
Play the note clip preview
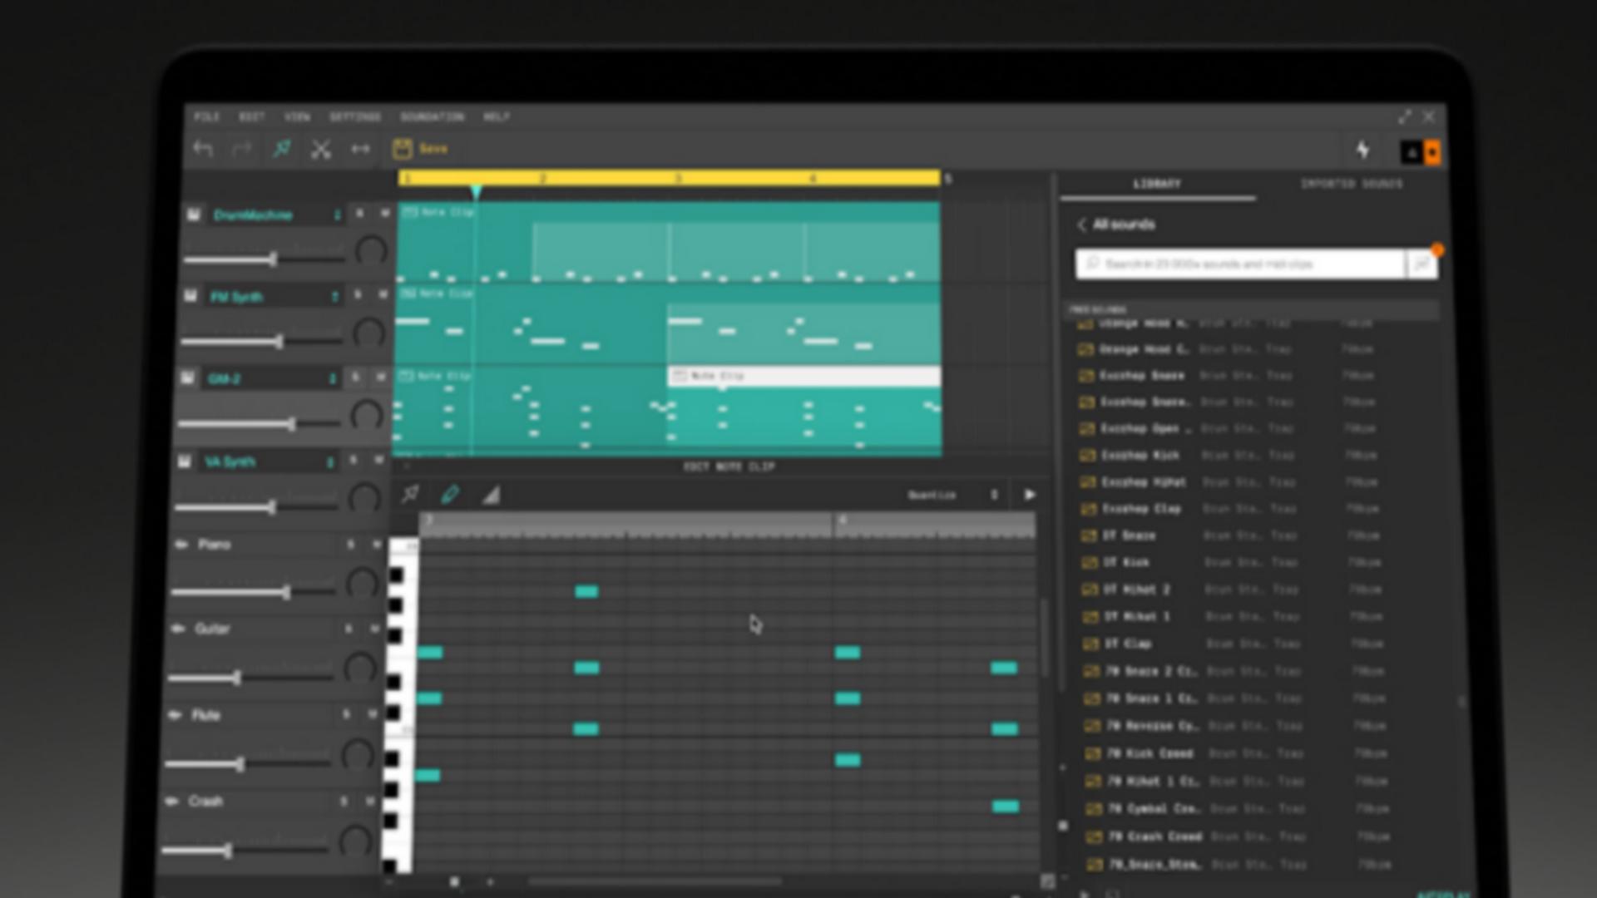tap(1029, 495)
